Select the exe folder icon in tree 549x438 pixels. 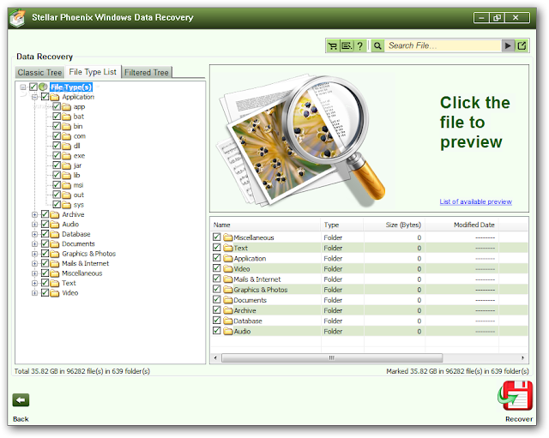click(67, 156)
